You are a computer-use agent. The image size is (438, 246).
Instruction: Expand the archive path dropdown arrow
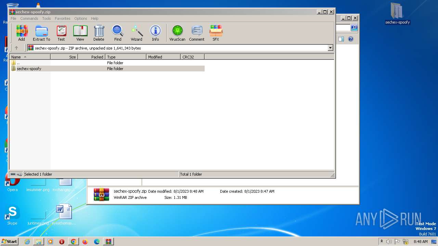coord(331,48)
